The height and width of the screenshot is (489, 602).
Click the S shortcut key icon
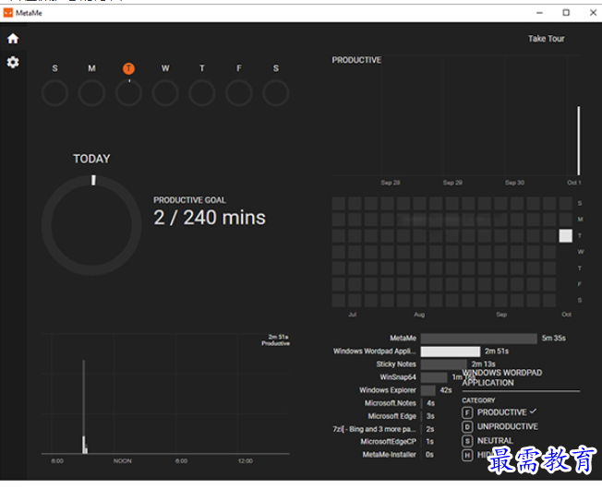click(x=467, y=441)
